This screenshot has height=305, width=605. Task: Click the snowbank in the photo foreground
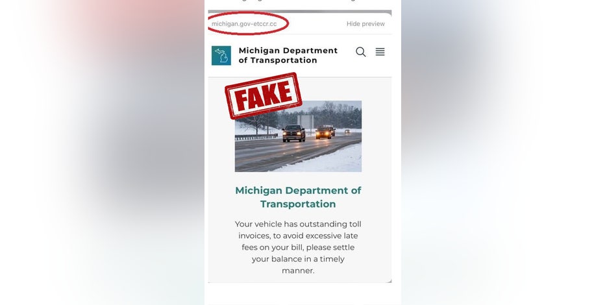coord(328,160)
